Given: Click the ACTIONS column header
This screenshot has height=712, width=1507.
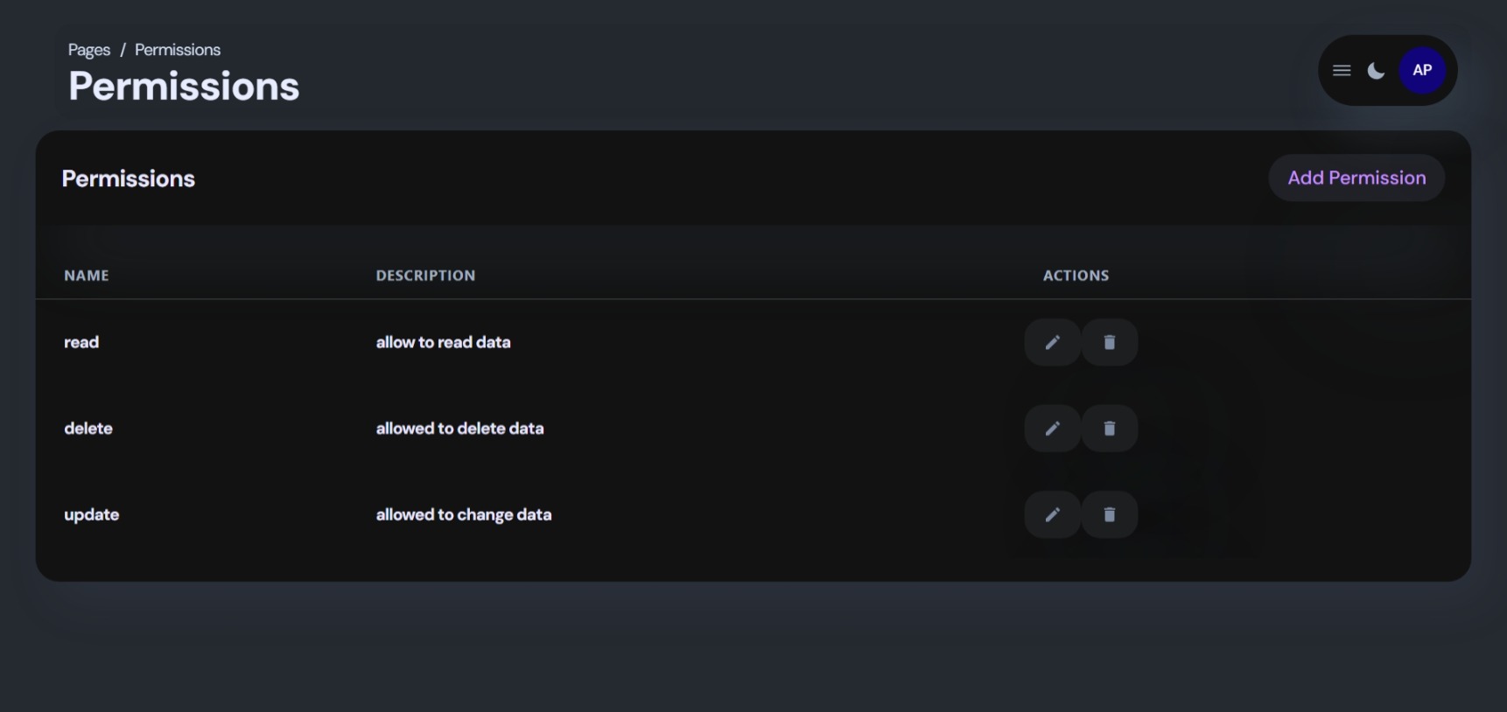Looking at the screenshot, I should [x=1076, y=276].
